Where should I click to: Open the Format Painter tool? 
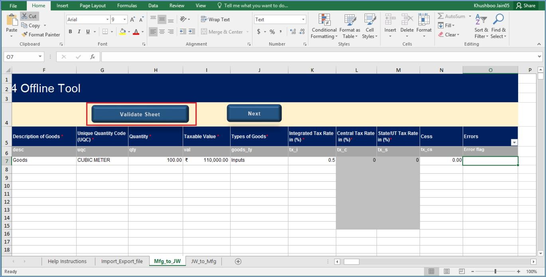click(x=41, y=35)
